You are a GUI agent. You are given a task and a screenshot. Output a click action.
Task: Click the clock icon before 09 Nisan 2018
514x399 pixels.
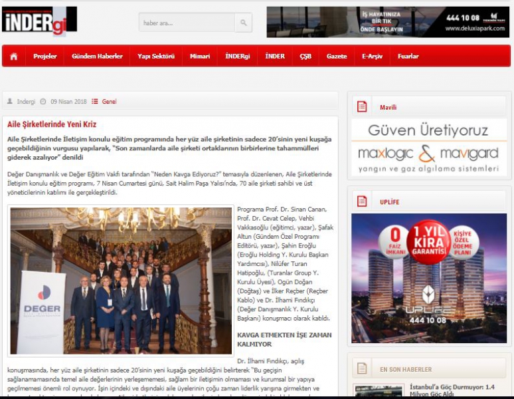point(43,101)
